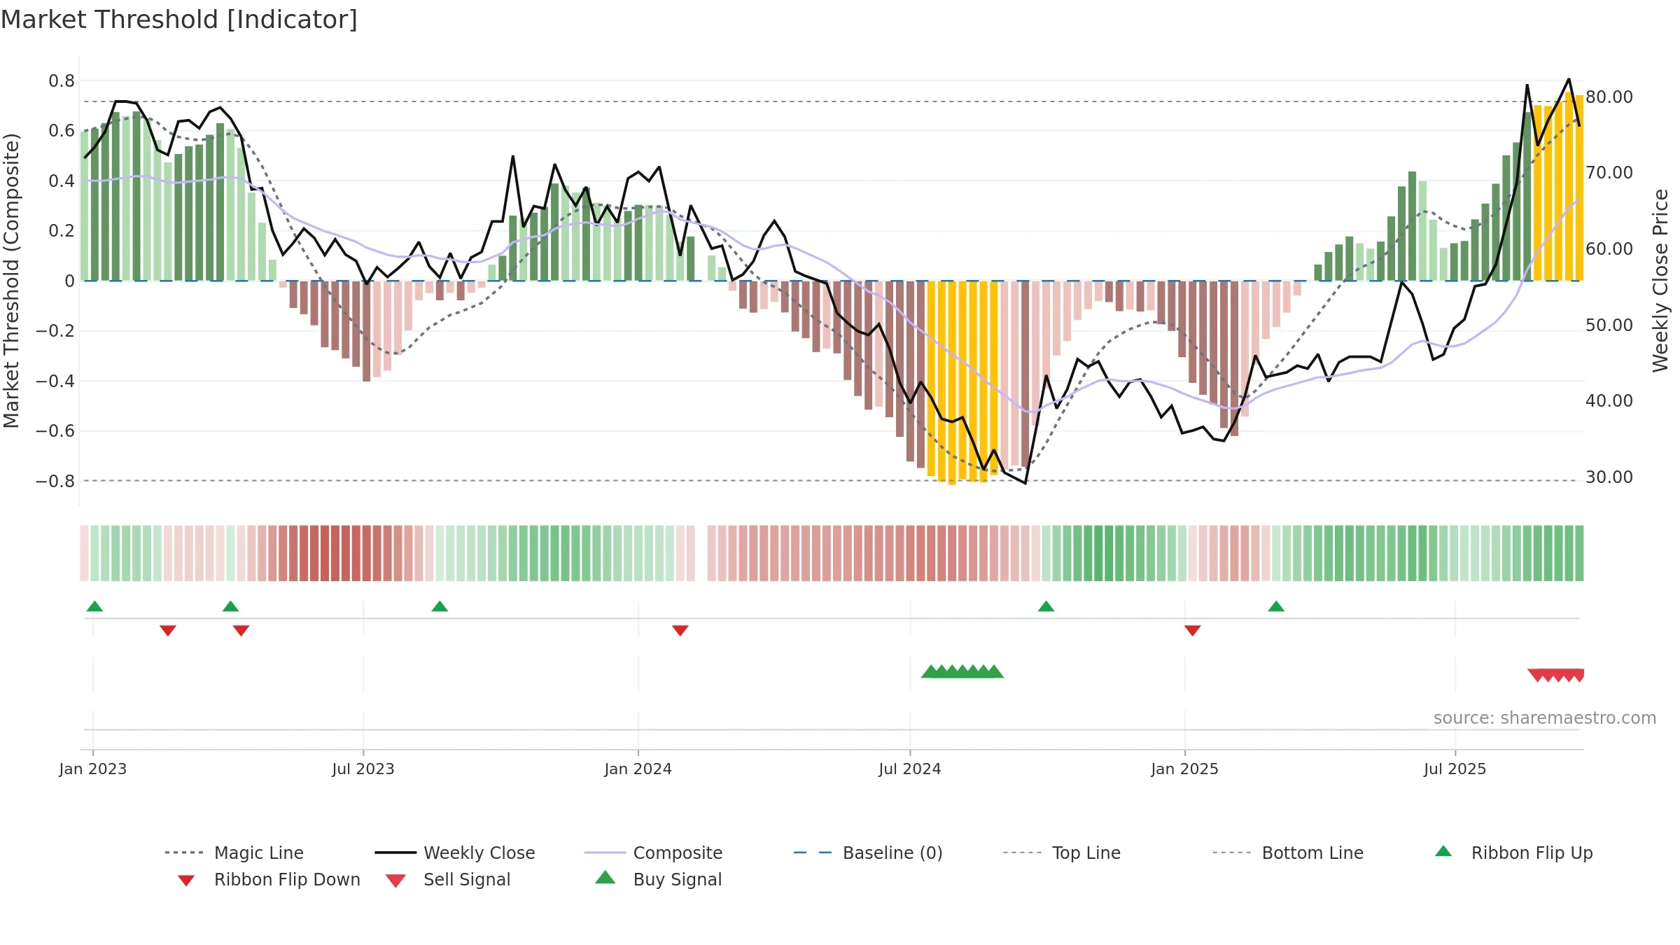Toggle the Buy Signal legend entry
The height and width of the screenshot is (945, 1680).
[658, 879]
